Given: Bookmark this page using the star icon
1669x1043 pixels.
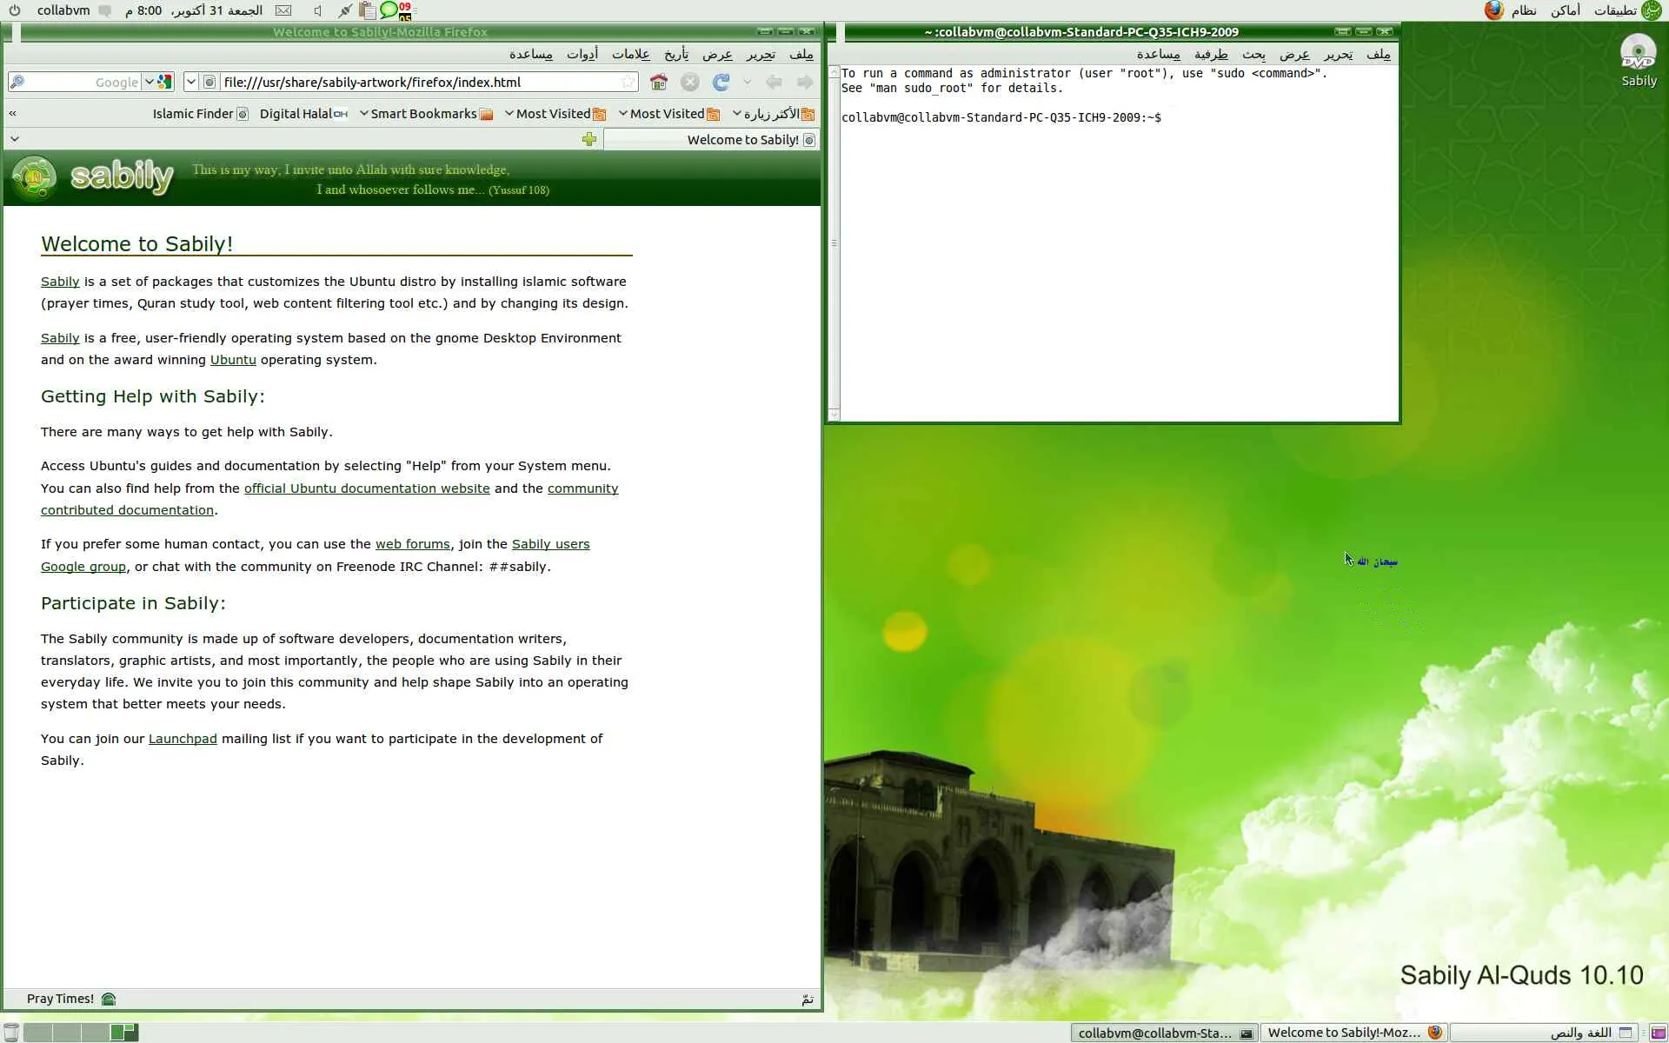Looking at the screenshot, I should (x=628, y=82).
